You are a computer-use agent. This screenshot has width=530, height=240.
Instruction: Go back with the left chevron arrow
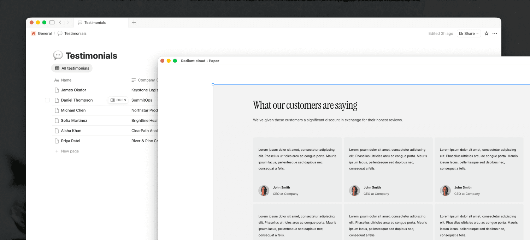[x=60, y=23]
